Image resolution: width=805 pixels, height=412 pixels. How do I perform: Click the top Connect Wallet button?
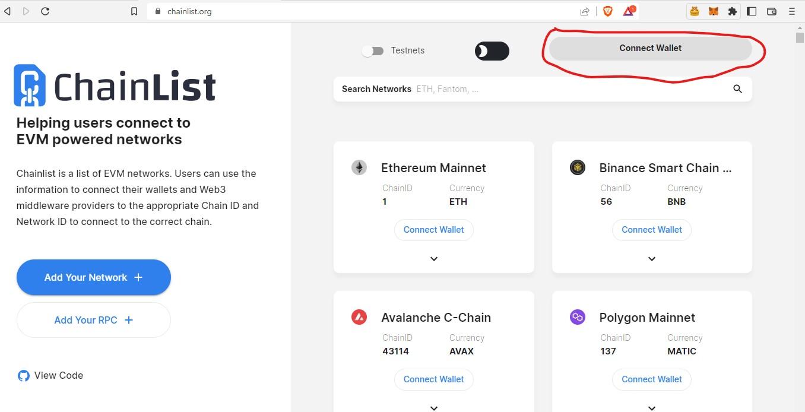pyautogui.click(x=651, y=48)
